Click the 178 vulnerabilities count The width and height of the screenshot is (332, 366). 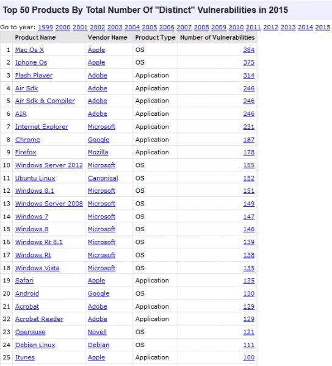pyautogui.click(x=249, y=152)
